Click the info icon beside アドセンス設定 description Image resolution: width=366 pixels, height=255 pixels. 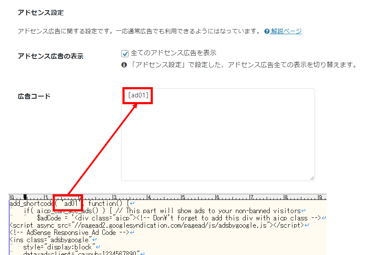(x=124, y=65)
